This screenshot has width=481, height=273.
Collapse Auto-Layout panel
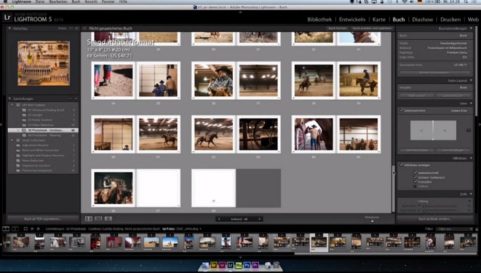tap(471, 80)
